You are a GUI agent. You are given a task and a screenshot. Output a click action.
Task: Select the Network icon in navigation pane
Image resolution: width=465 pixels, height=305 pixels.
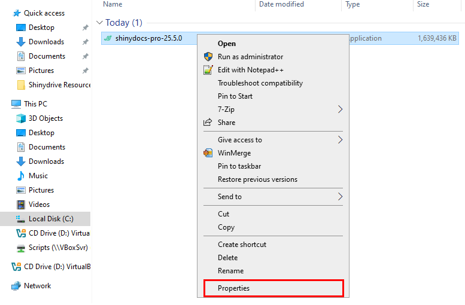[x=16, y=286]
